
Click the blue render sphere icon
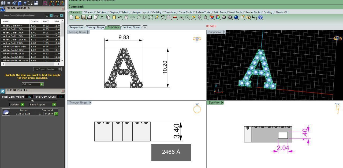(x=236, y=17)
